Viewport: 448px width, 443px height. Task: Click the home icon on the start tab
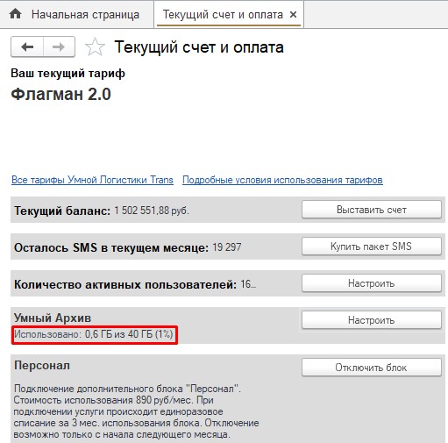click(x=15, y=14)
